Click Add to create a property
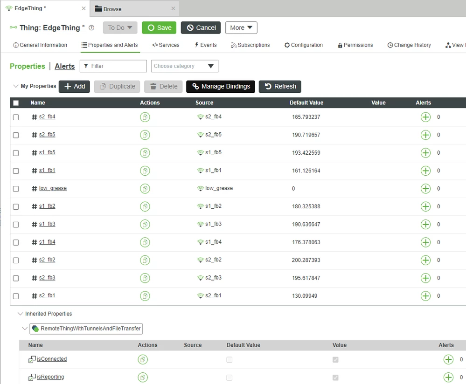466x384 pixels. [74, 86]
